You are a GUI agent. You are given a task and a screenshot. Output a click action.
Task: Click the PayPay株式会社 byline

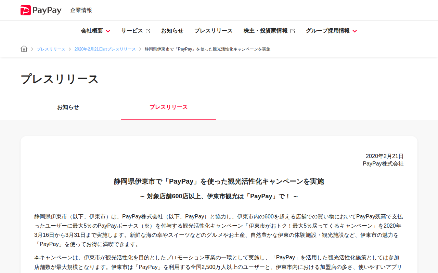pos(383,163)
